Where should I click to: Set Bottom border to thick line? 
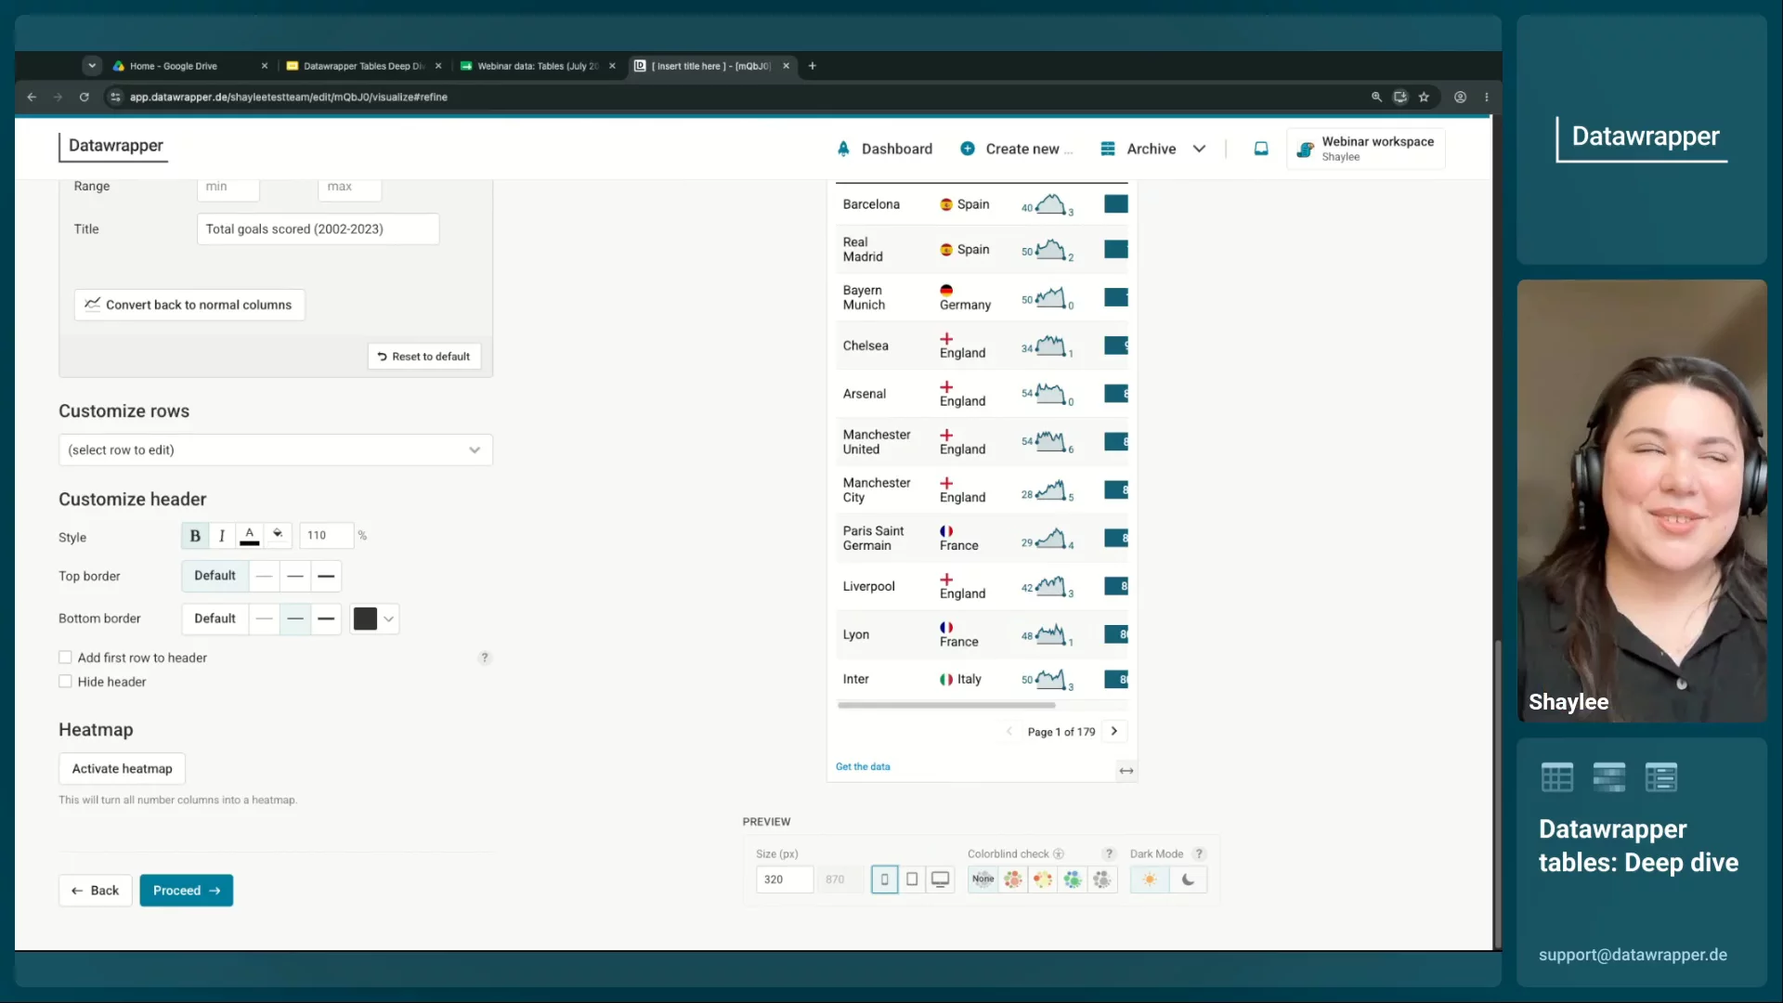click(x=326, y=619)
